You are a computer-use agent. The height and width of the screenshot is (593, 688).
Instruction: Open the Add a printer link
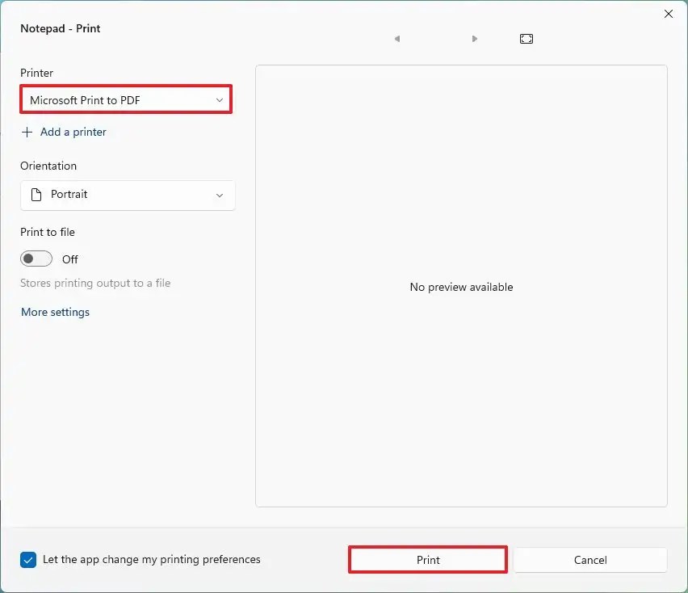(x=73, y=132)
